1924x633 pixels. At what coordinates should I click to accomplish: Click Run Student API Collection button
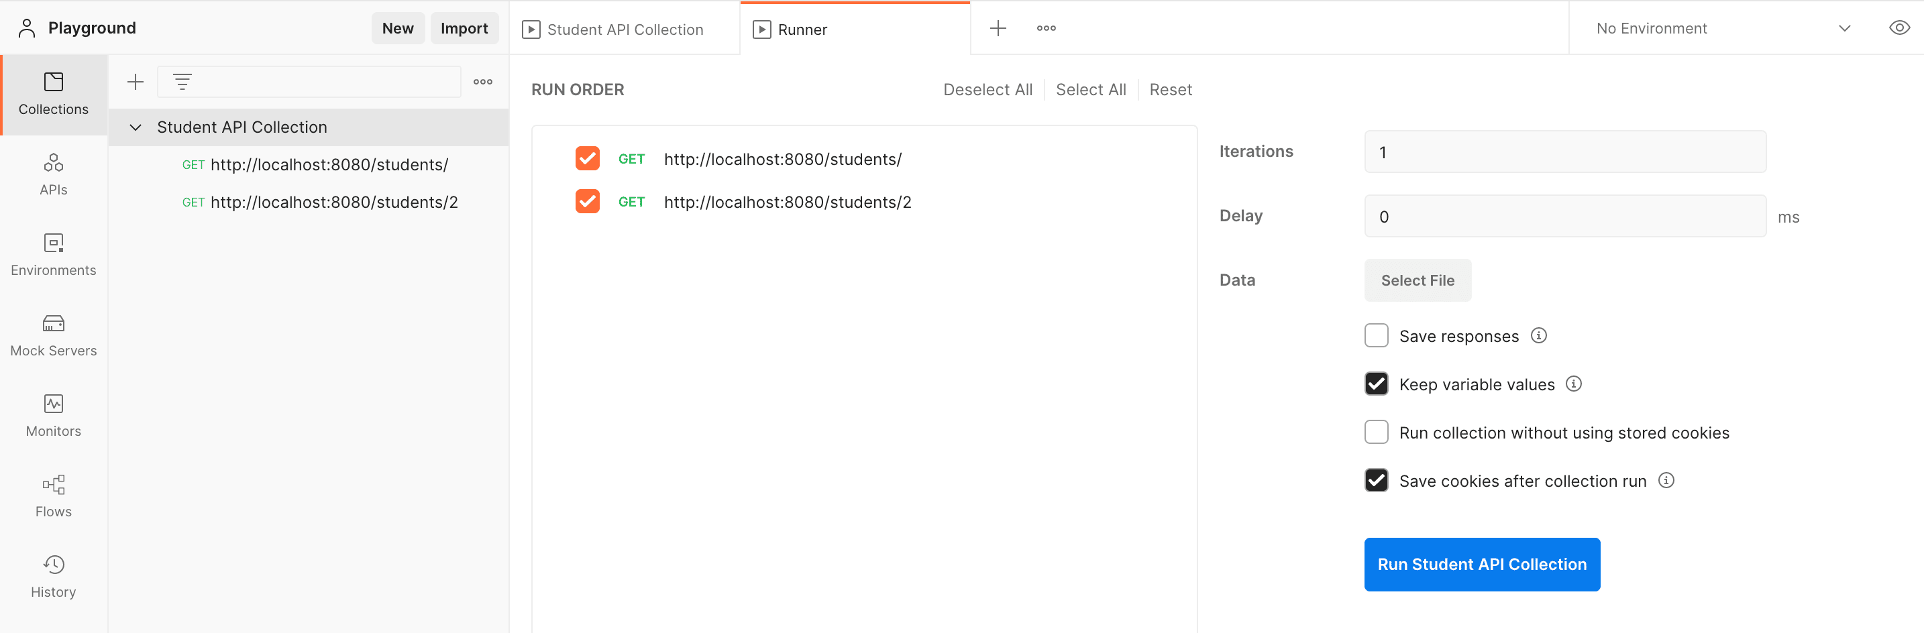tap(1482, 565)
